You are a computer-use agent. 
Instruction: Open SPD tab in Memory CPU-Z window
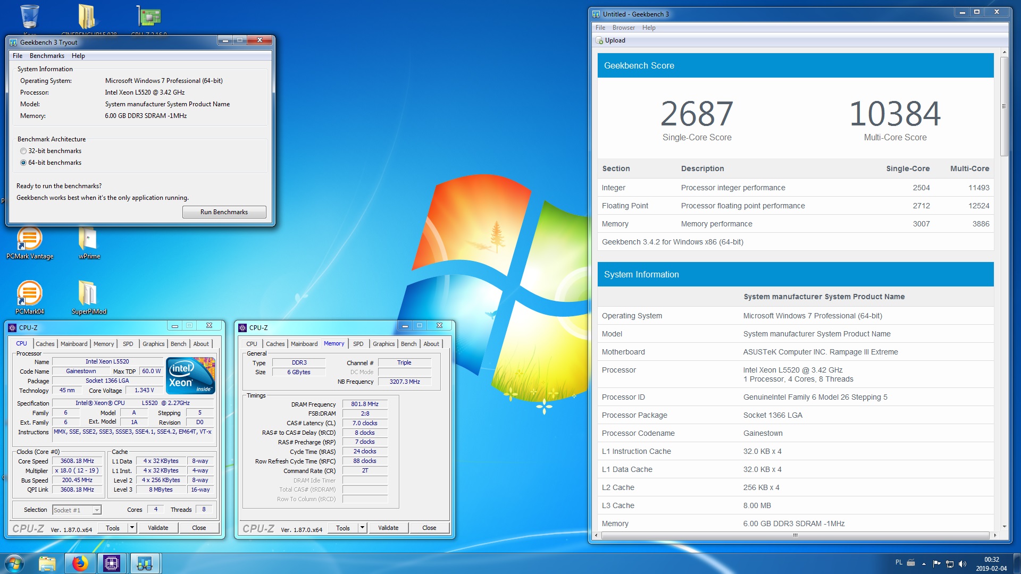[x=358, y=344]
